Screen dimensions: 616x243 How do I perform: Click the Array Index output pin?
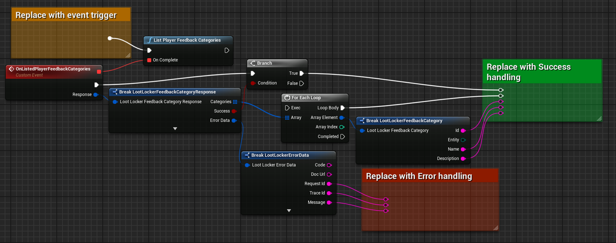coord(342,127)
